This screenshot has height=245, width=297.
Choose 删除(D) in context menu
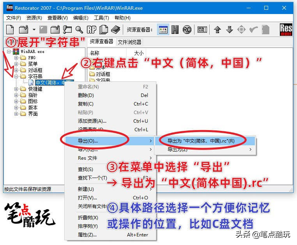[x=111, y=95]
